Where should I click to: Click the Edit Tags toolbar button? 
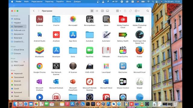(x=130, y=11)
